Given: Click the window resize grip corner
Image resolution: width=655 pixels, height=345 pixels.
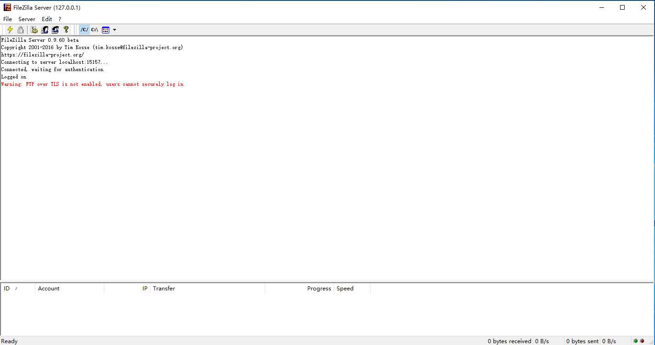Looking at the screenshot, I should [651, 342].
